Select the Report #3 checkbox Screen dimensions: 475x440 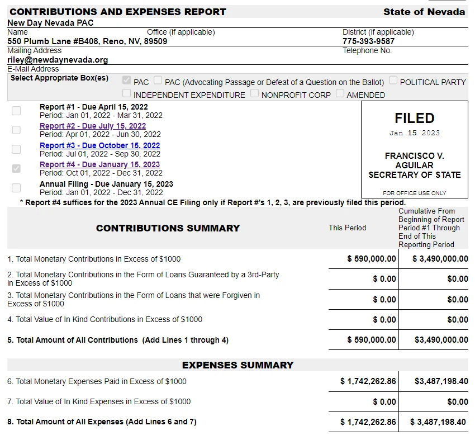click(16, 149)
